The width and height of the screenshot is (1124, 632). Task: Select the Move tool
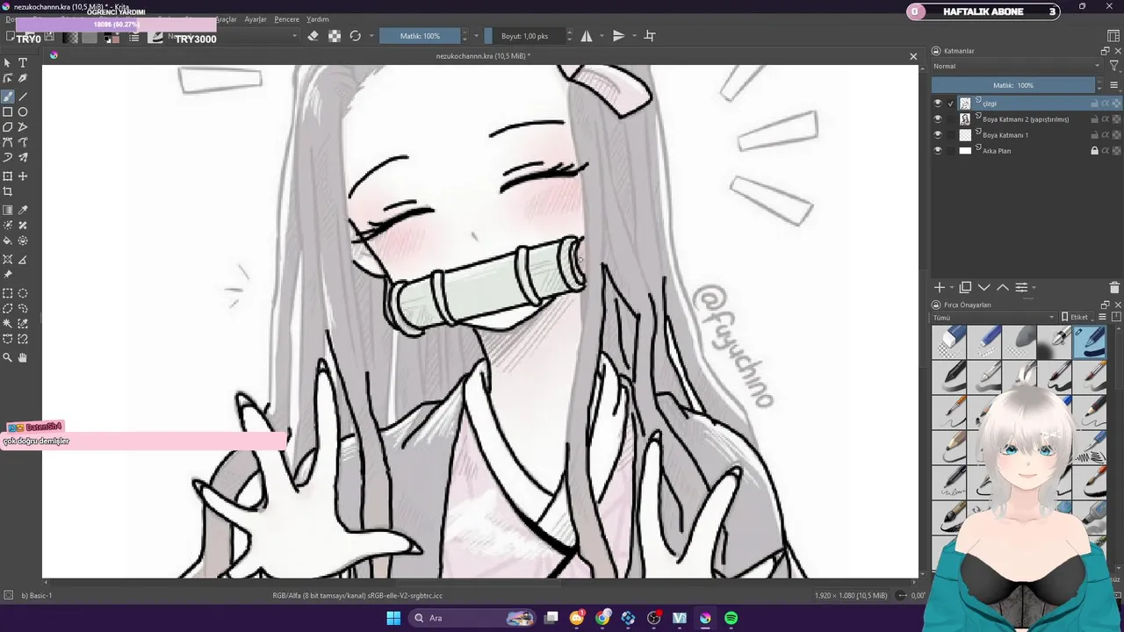tap(23, 176)
